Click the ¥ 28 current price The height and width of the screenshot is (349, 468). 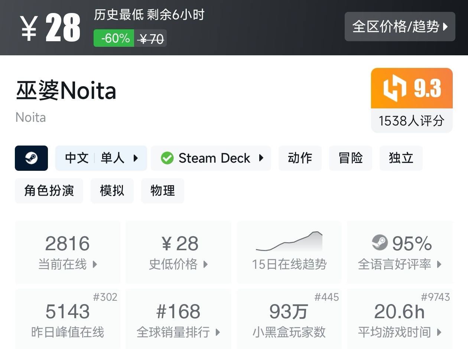point(50,28)
